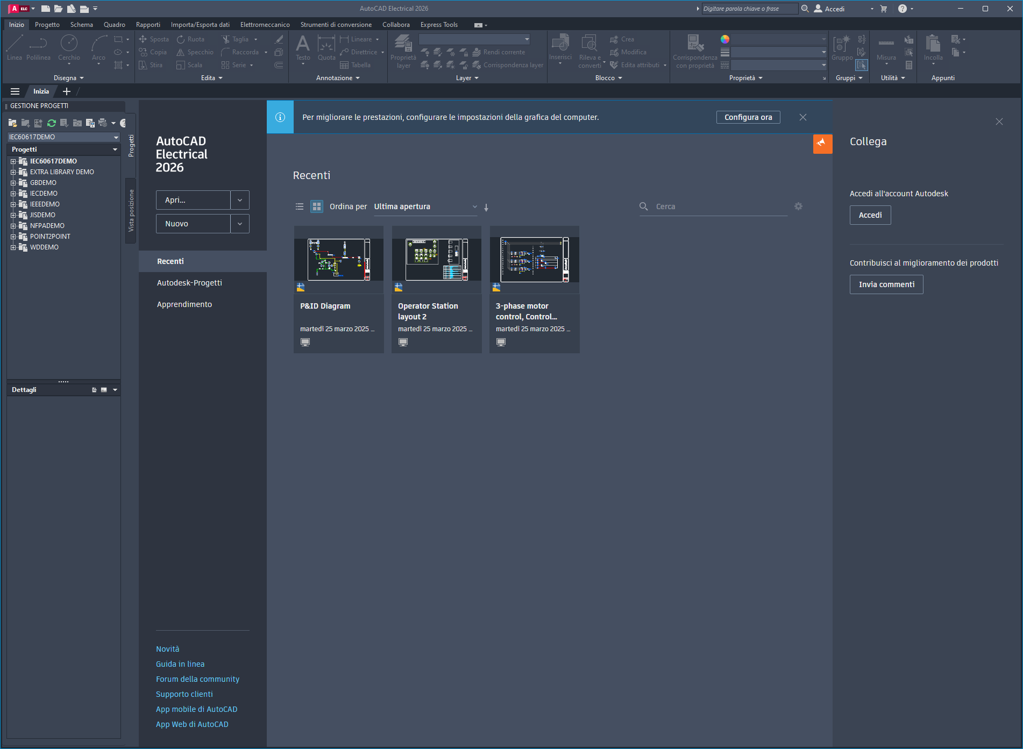The width and height of the screenshot is (1023, 749).
Task: Expand the Blocco panel
Action: (x=608, y=78)
